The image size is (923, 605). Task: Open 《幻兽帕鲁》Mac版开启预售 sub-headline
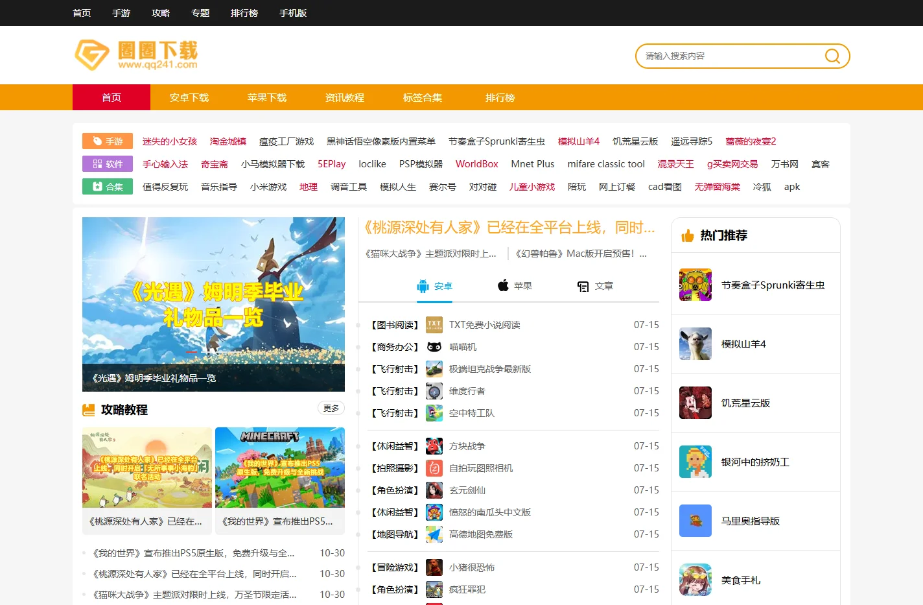tap(581, 254)
